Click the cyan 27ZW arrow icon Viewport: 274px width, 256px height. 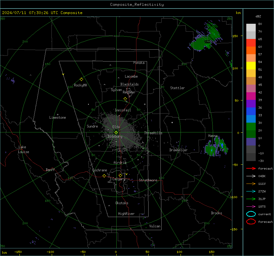(x=251, y=191)
